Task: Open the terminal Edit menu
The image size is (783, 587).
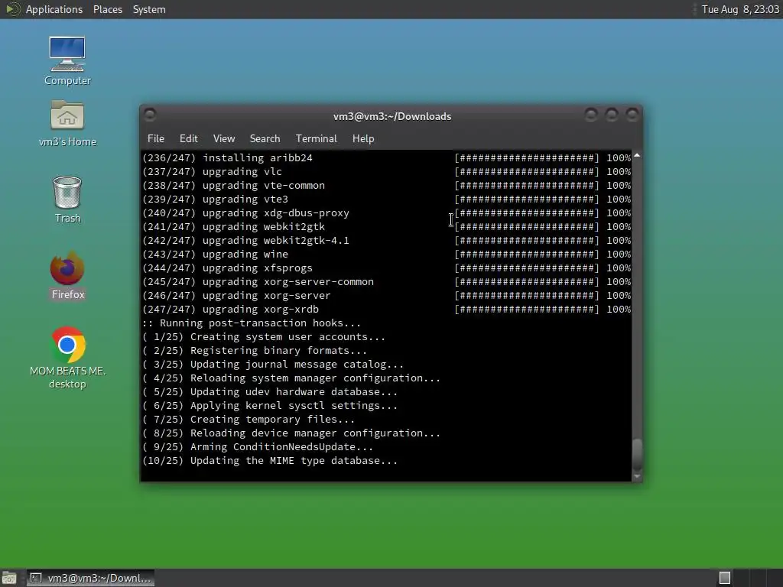Action: [188, 139]
